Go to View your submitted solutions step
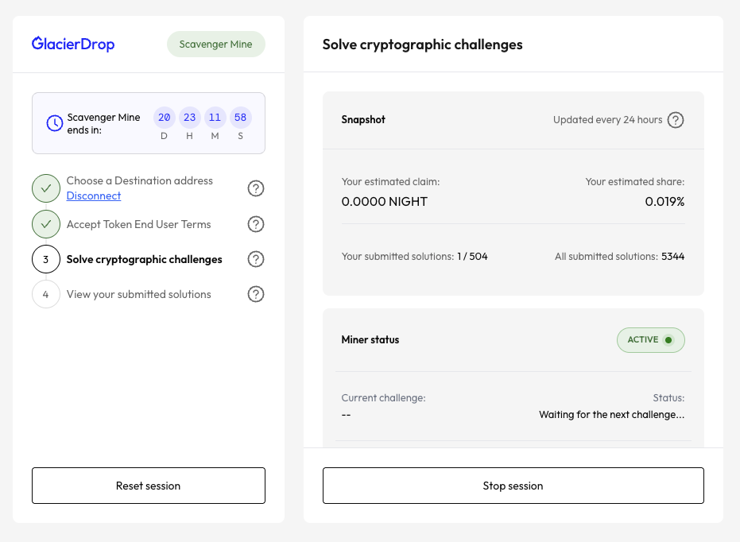 click(139, 294)
